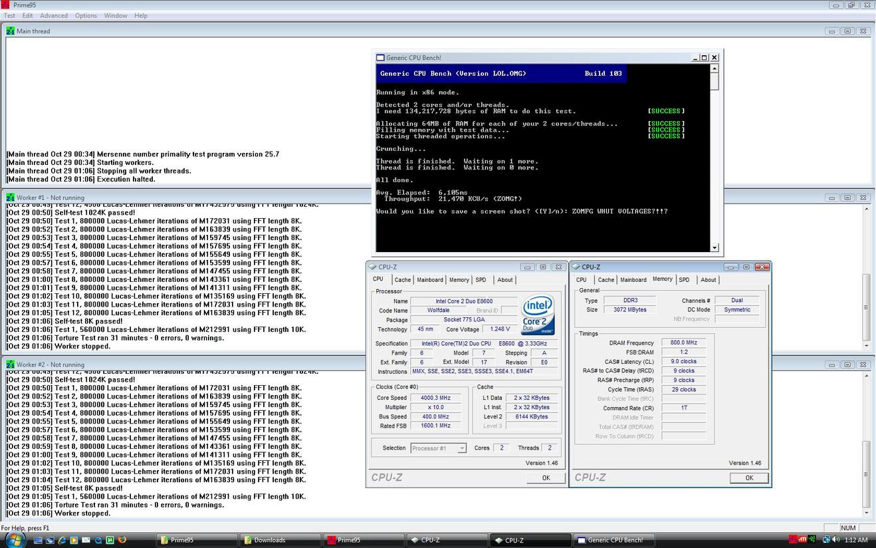Click the Memory CPU-Z window title icon

[x=576, y=267]
